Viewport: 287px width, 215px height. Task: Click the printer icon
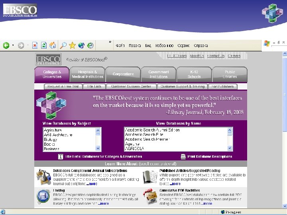coord(183,157)
